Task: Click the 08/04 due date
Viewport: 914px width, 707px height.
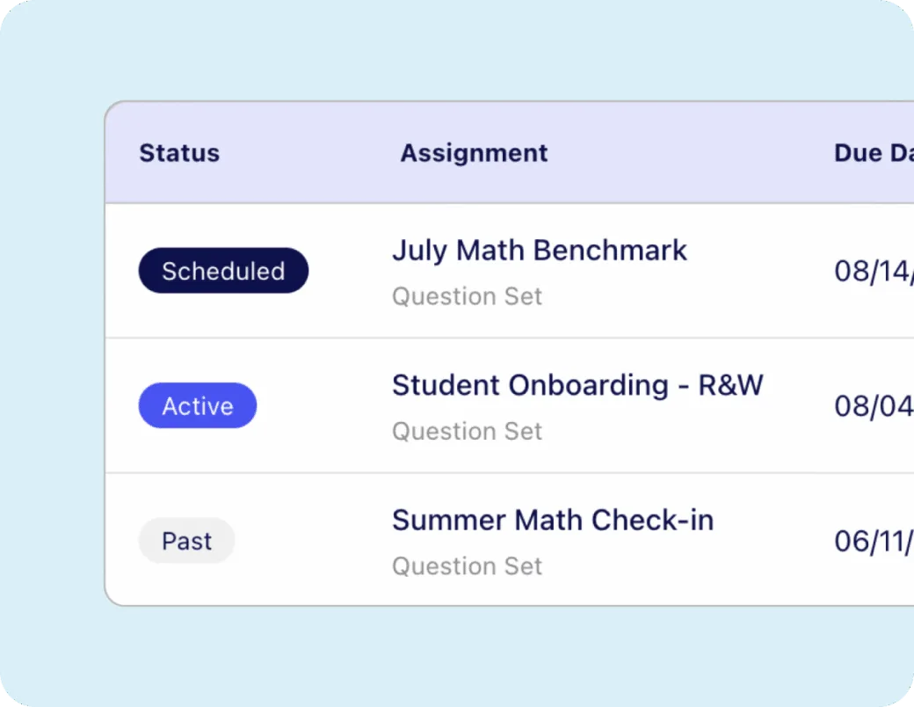Action: coord(873,405)
